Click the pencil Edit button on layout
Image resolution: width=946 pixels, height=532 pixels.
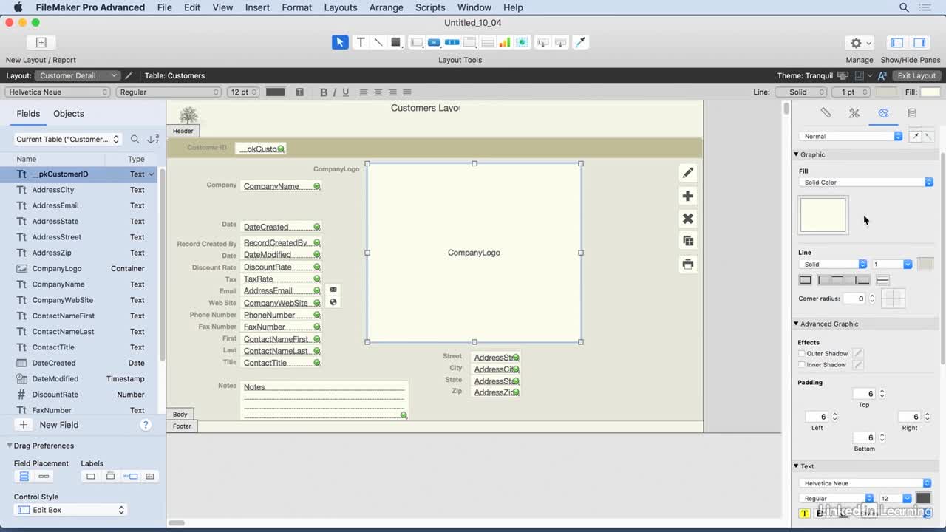point(687,173)
